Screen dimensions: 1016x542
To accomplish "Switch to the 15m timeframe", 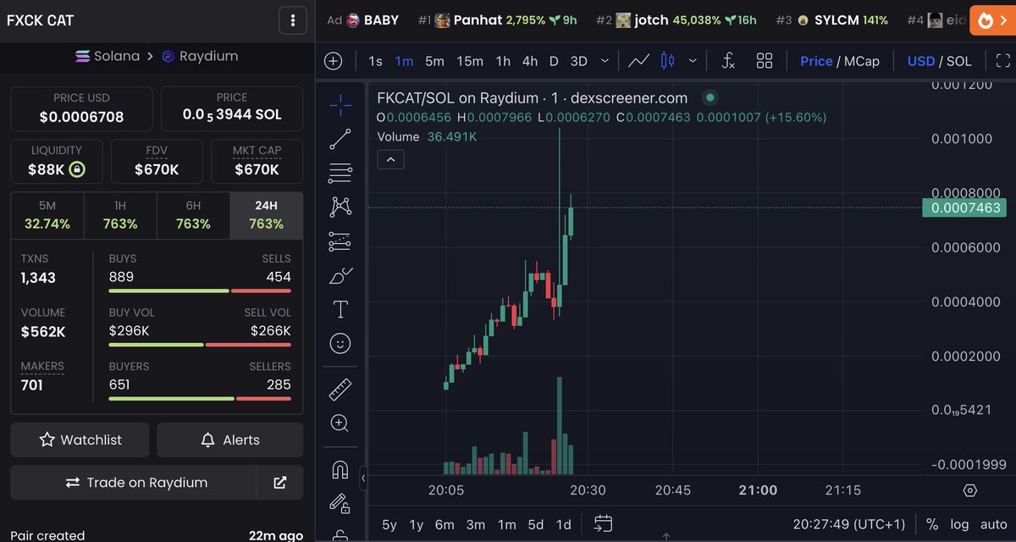I will 470,61.
